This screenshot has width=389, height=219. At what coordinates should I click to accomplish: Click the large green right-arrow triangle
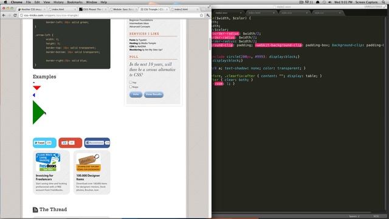pyautogui.click(x=39, y=112)
